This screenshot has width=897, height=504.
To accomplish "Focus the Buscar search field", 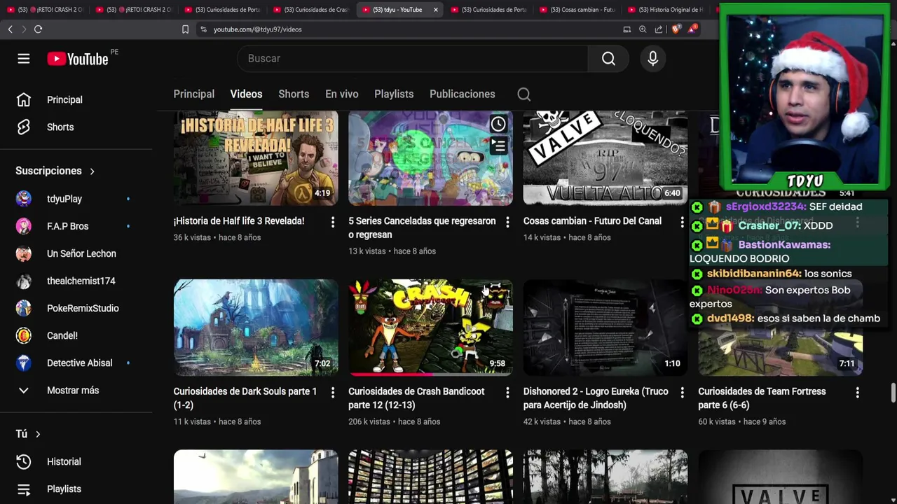I will (412, 59).
